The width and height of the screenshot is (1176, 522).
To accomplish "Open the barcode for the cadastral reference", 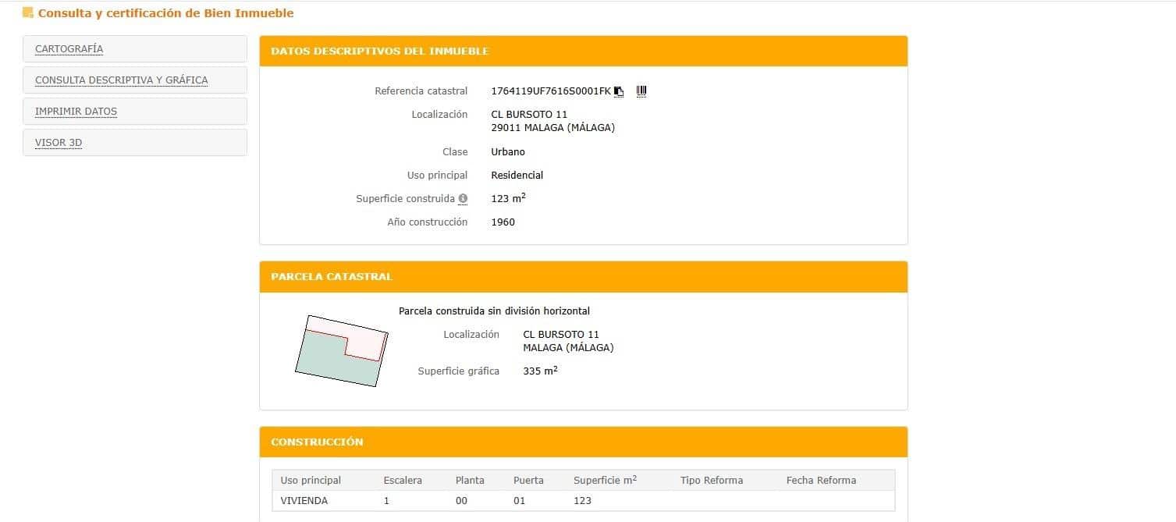I will pyautogui.click(x=641, y=91).
